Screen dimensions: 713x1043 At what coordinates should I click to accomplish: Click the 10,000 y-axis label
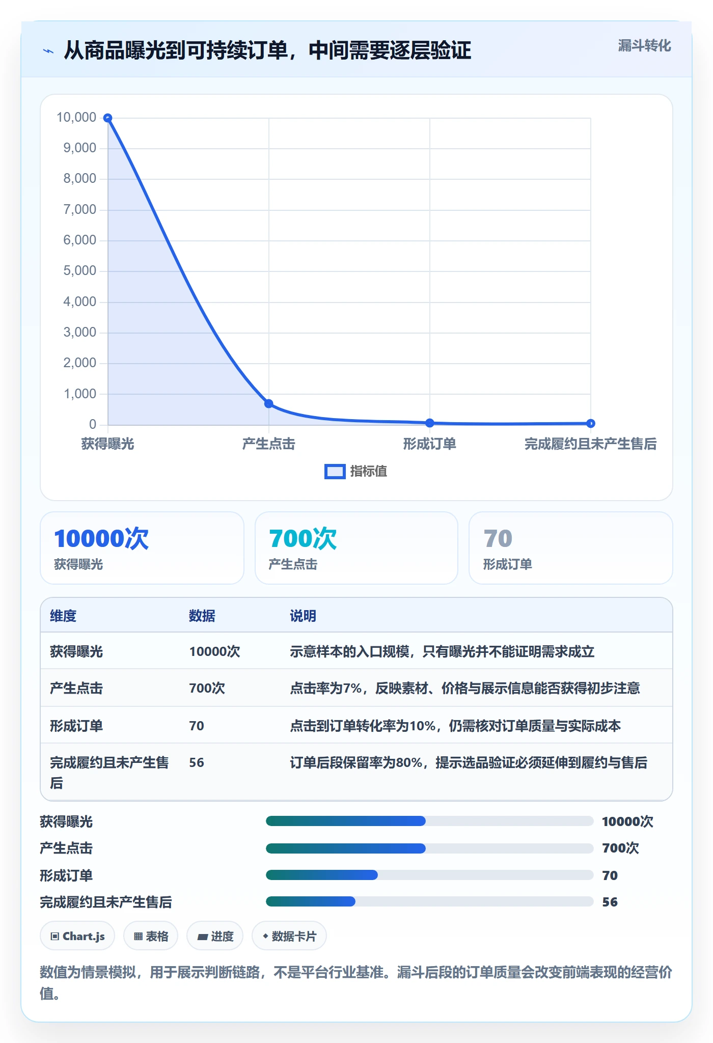pos(76,118)
